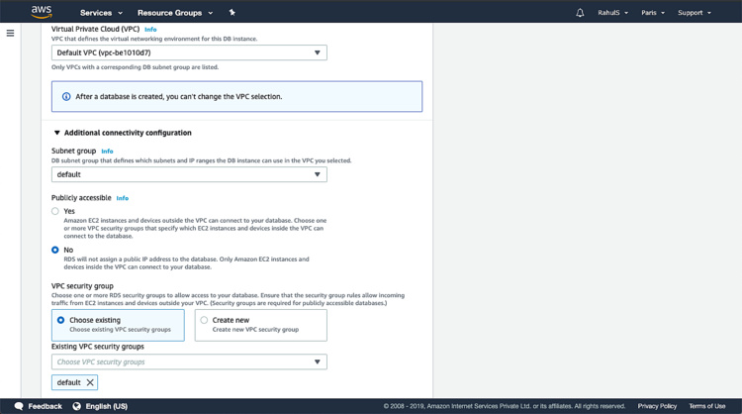Click the Info link beside Subnet group
Viewport: 742px width, 414px height.
tap(107, 152)
